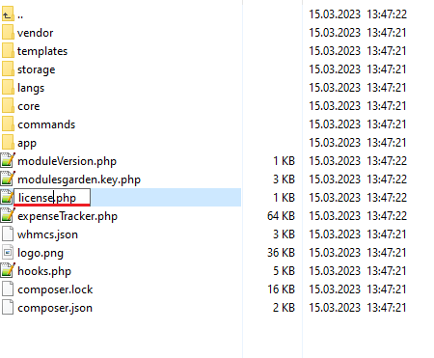This screenshot has height=358, width=434.
Task: Click the logo.png image file icon
Action: coord(8,253)
